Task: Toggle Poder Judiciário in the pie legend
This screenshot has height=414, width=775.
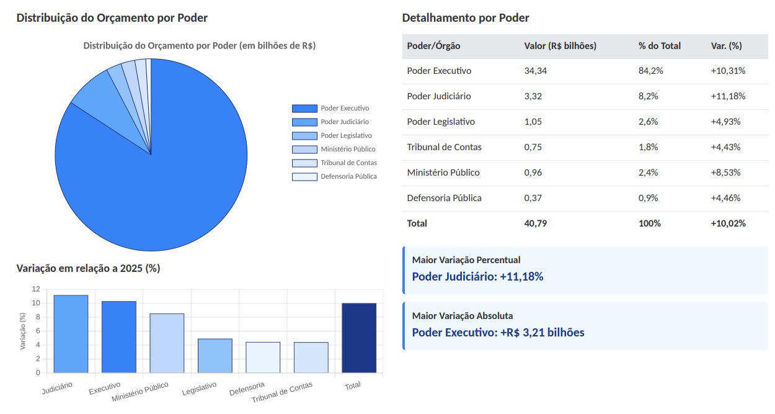Action: [344, 122]
